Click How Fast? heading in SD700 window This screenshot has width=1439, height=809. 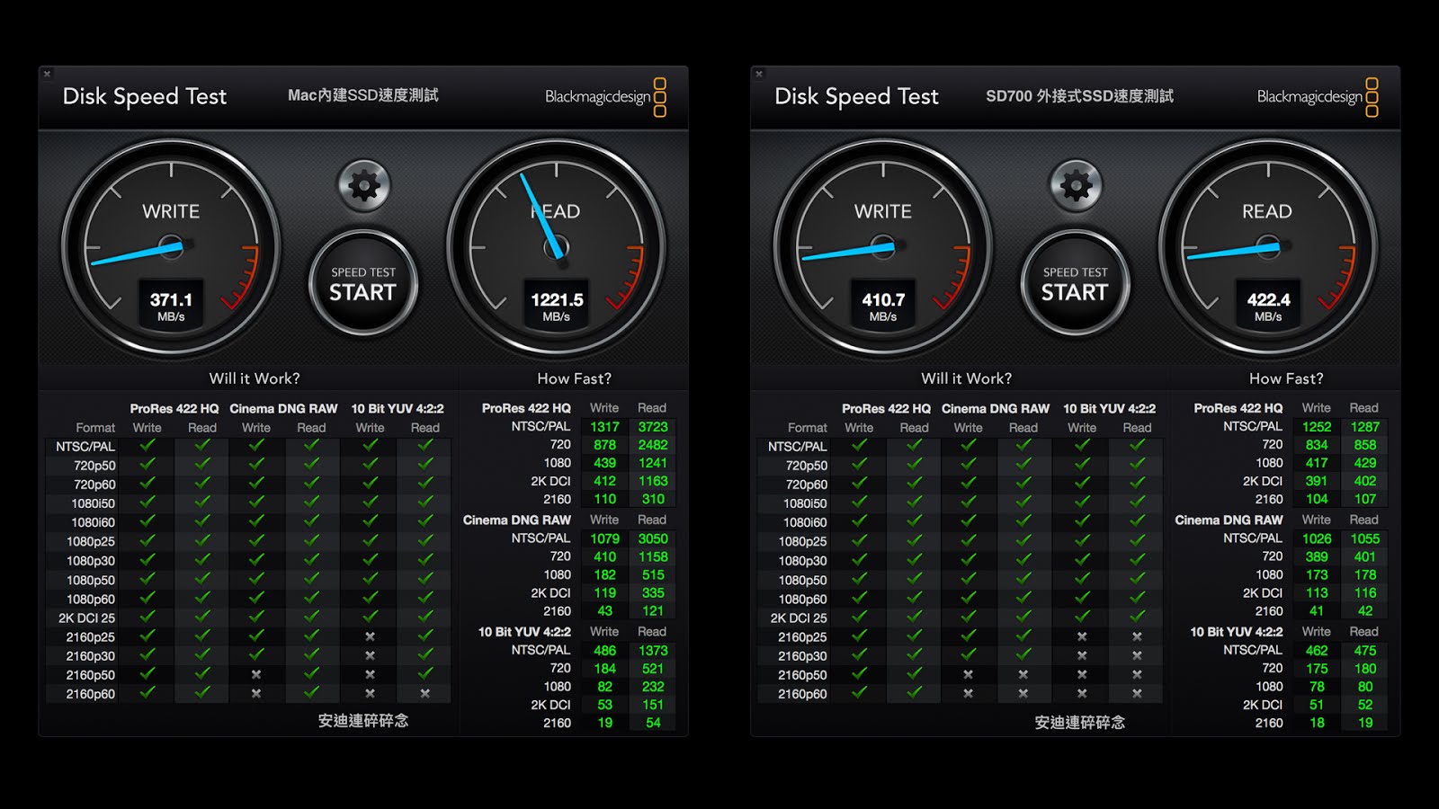pos(1286,378)
